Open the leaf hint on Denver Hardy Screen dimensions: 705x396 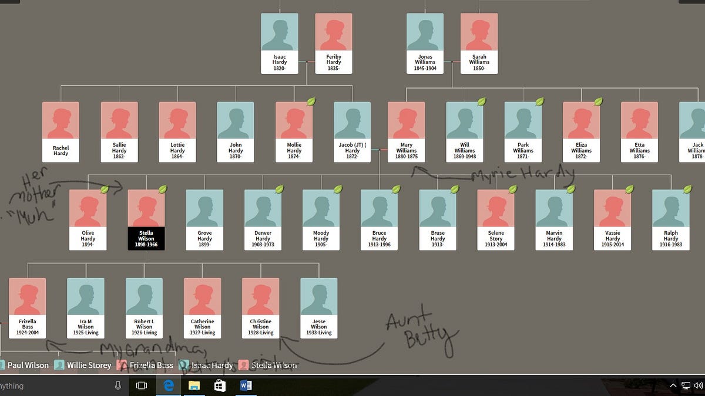tap(280, 189)
